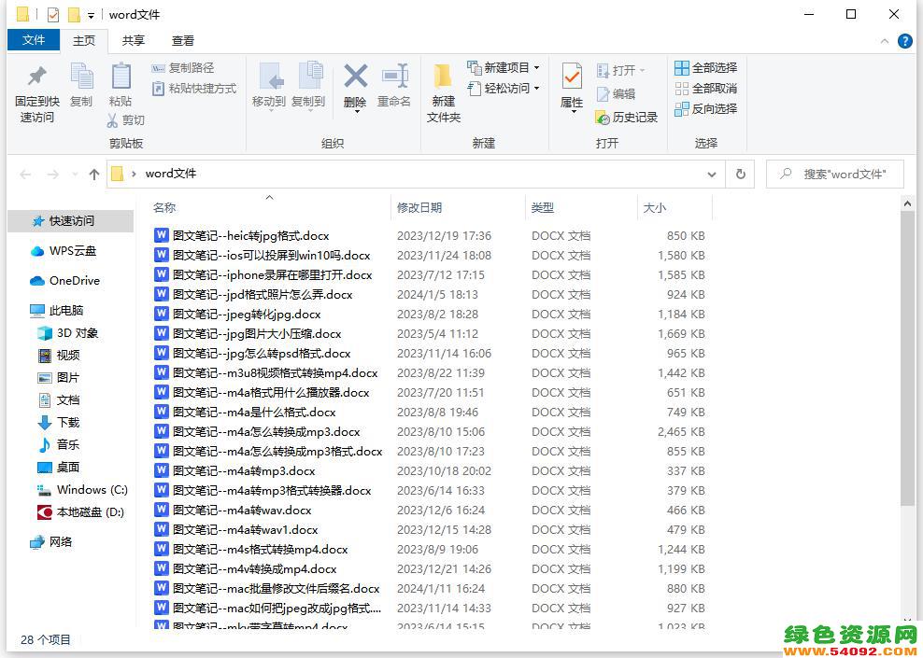The image size is (923, 658).
Task: Switch to the View (查看) ribbon tab
Action: click(182, 40)
